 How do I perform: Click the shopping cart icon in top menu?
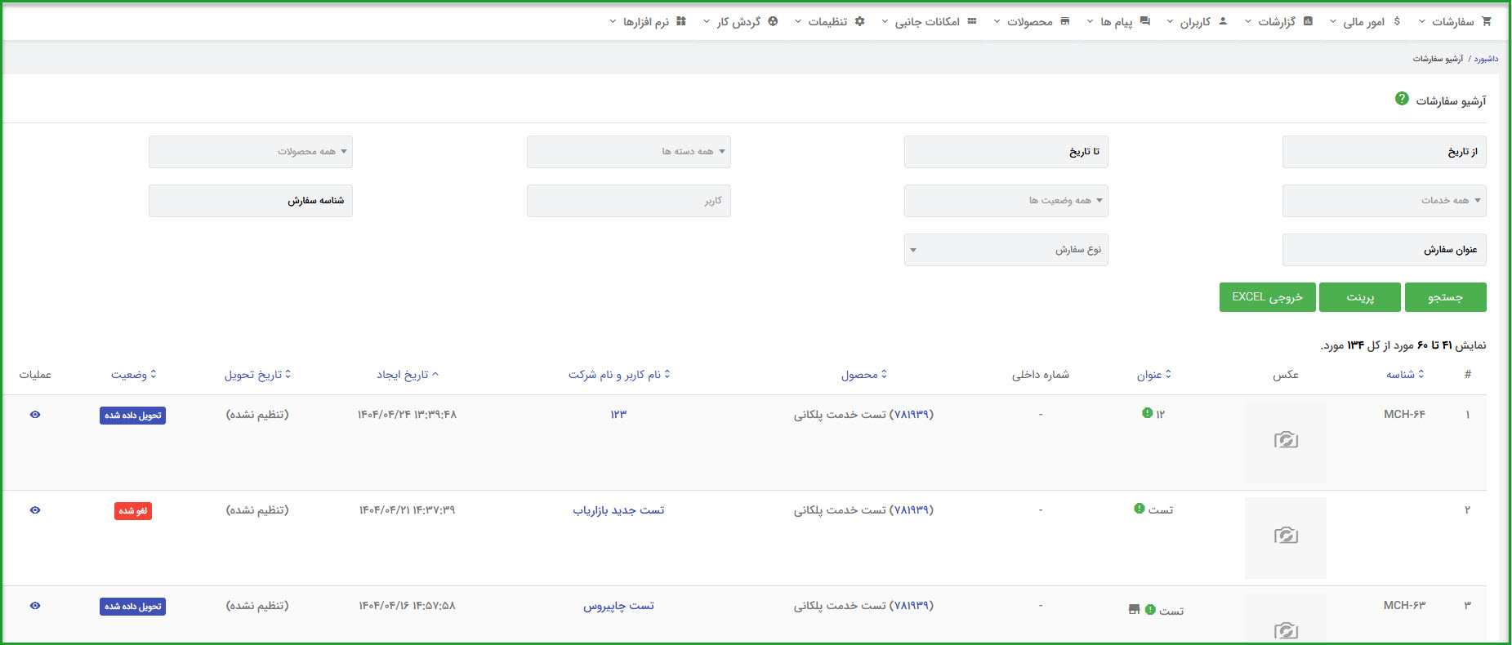tap(1486, 21)
